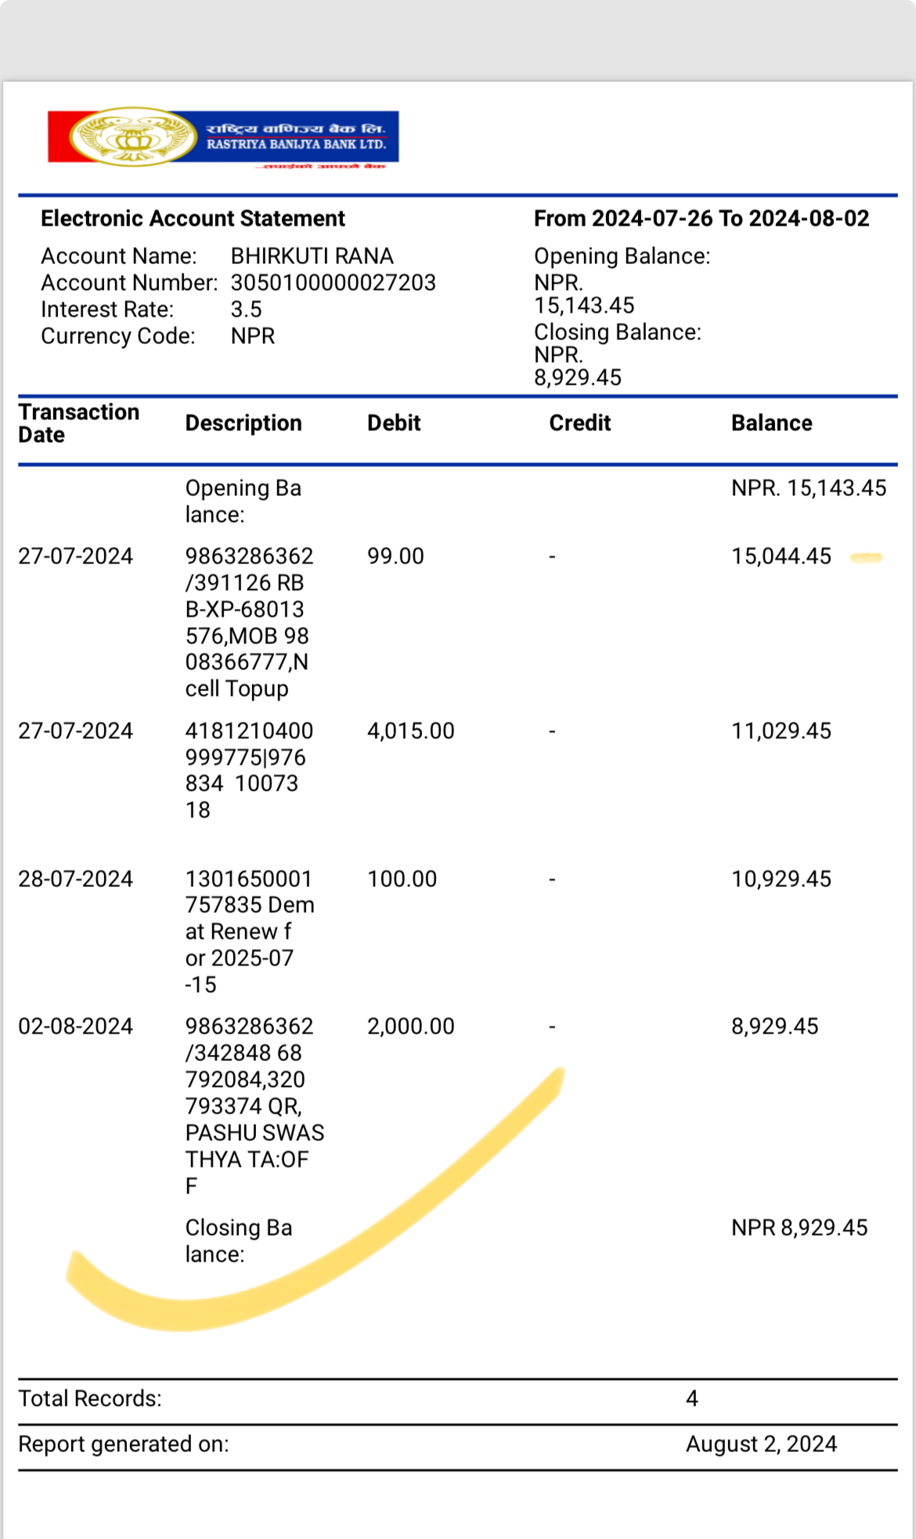Select the account number 3050100000027203

coord(333,283)
